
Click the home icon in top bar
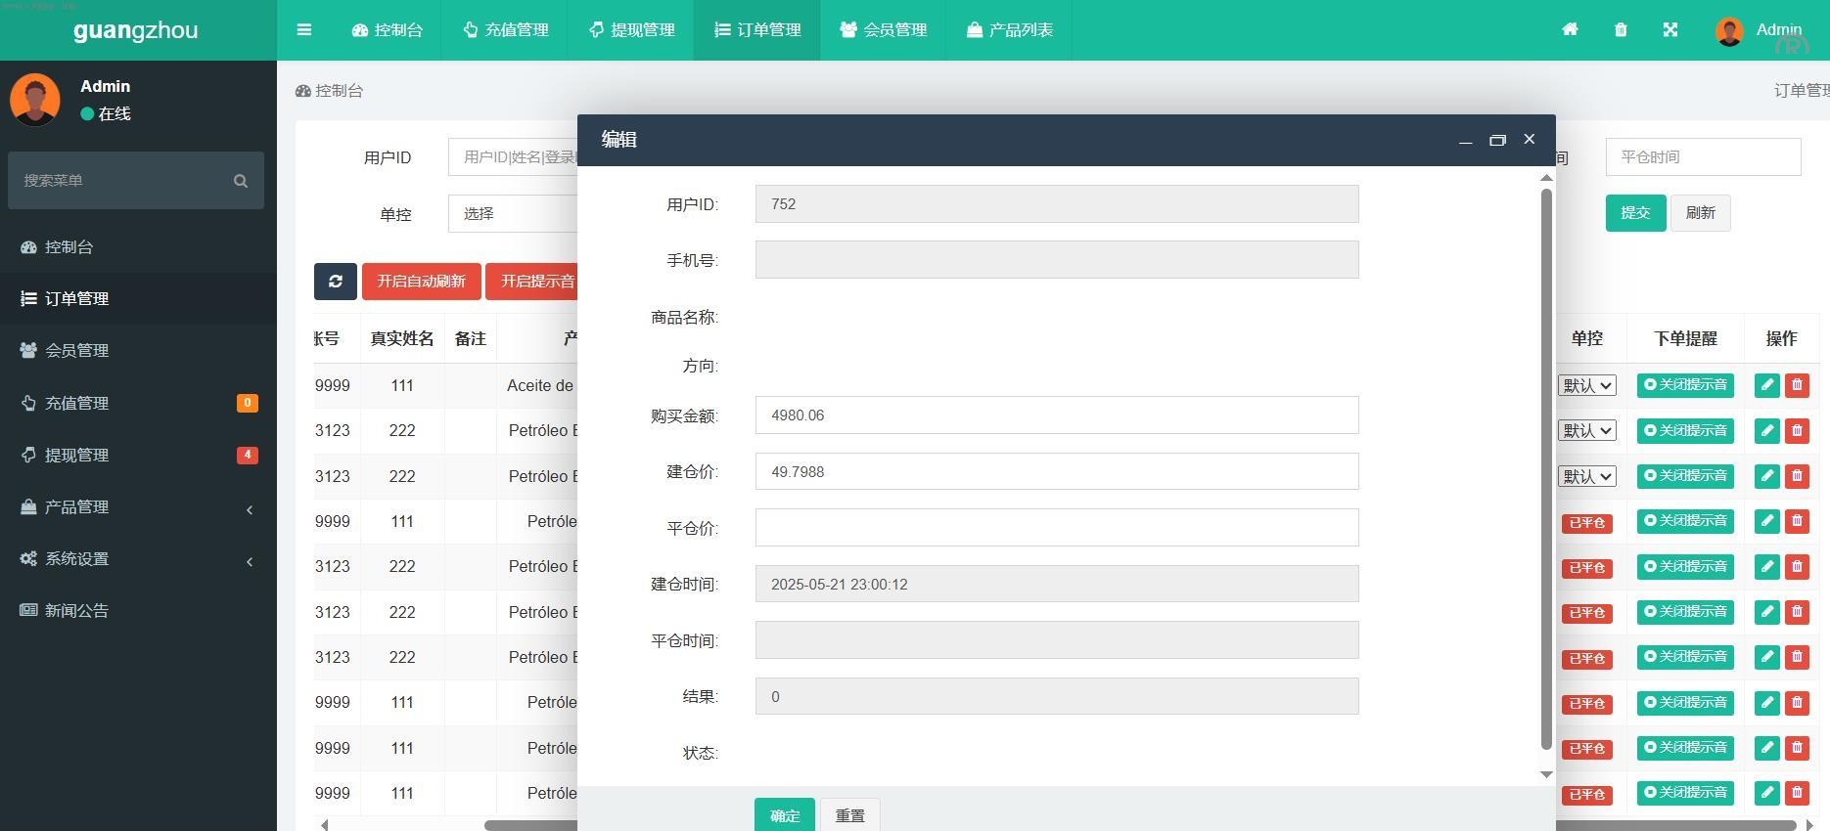(1570, 30)
